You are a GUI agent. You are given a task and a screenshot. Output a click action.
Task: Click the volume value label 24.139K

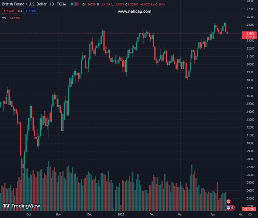click(x=249, y=209)
